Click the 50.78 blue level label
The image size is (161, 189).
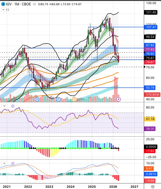coord(150,88)
